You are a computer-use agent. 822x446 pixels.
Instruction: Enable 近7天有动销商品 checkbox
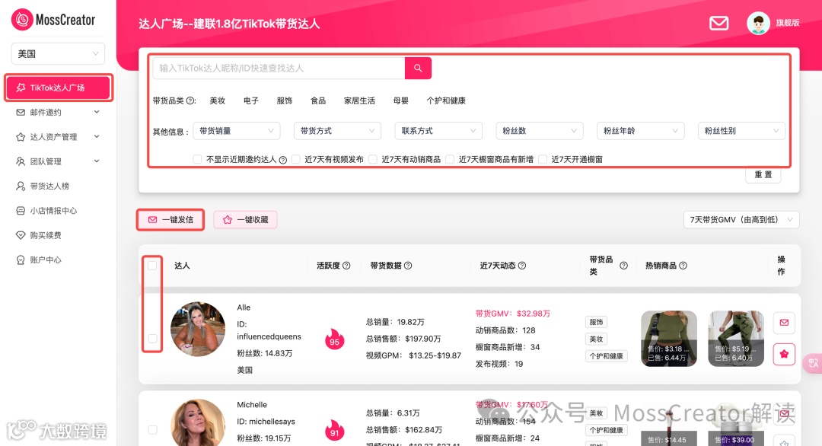(373, 159)
